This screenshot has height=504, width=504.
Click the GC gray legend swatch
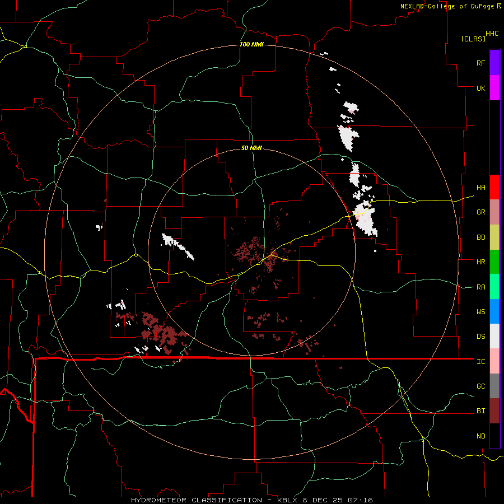[x=494, y=386]
